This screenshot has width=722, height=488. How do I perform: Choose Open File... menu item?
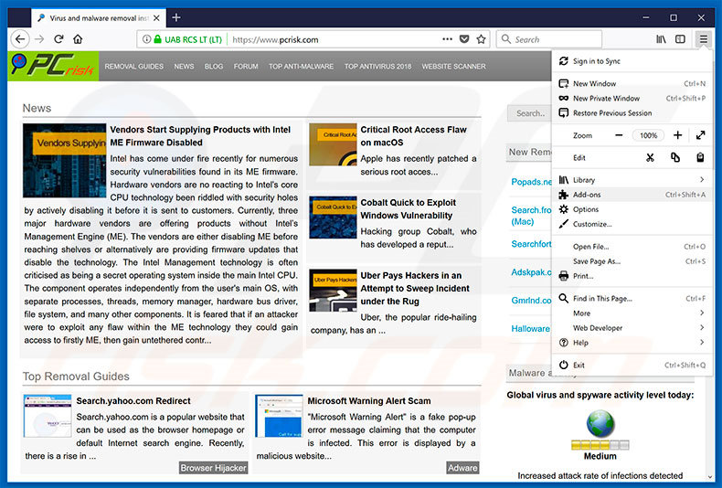[x=632, y=247]
